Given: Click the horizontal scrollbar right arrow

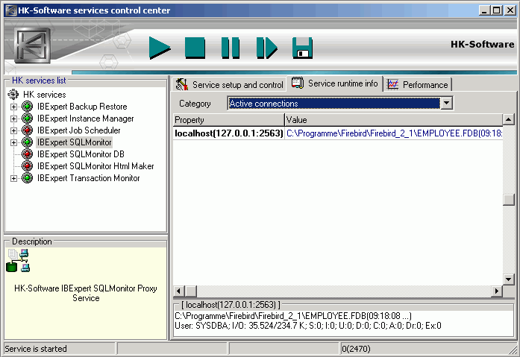Looking at the screenshot, I should point(496,291).
